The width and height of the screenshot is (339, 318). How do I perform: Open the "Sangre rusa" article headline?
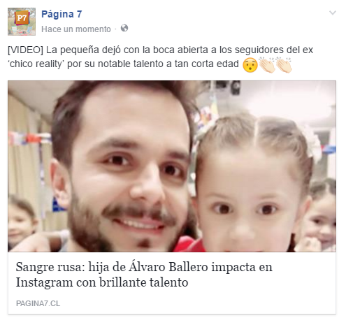(144, 275)
